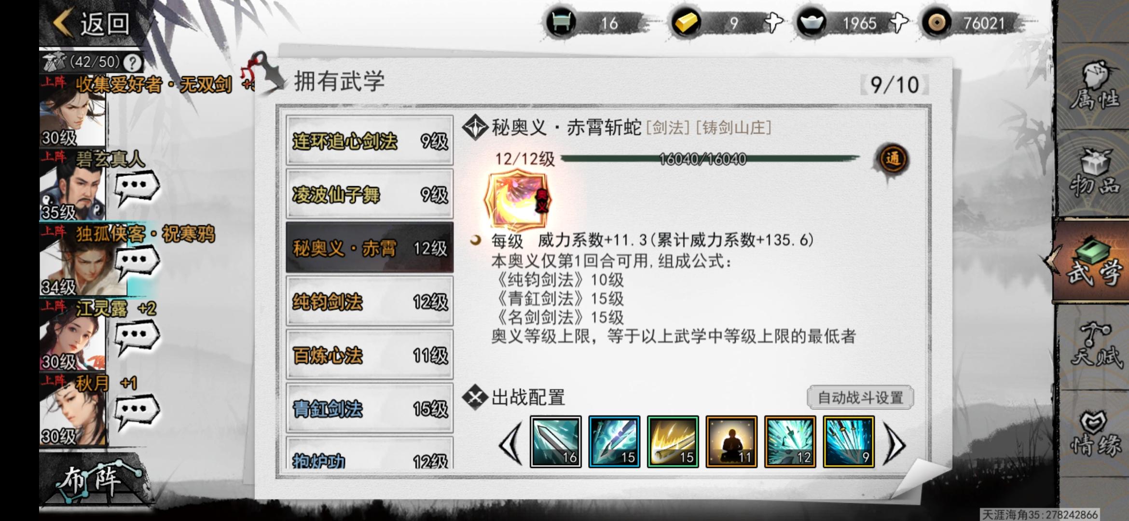Open the 天赋 talent tab
Viewport: 1129px width, 521px height.
(1094, 346)
